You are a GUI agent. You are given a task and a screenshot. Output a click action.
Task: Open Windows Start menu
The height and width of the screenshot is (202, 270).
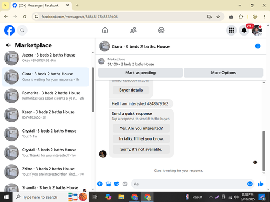6,197
